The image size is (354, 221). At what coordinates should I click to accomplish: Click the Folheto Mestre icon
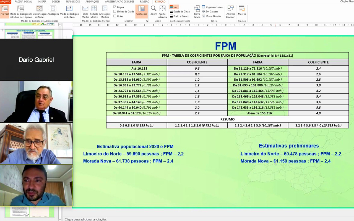coord(94,11)
